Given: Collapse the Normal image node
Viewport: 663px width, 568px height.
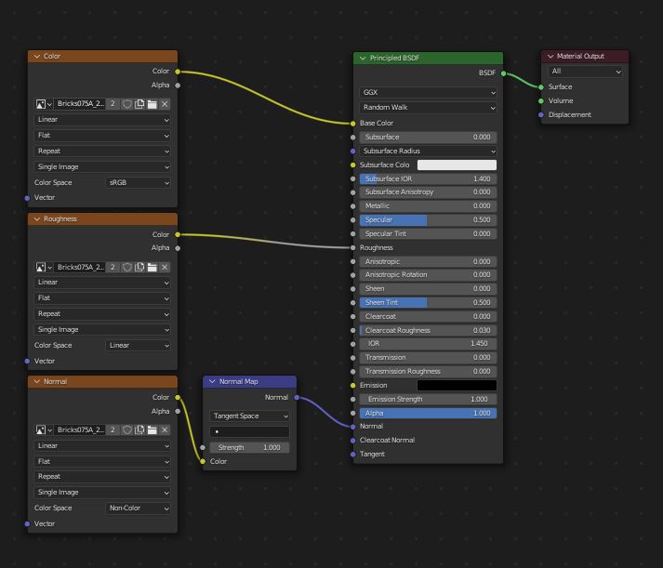Looking at the screenshot, I should (x=37, y=382).
